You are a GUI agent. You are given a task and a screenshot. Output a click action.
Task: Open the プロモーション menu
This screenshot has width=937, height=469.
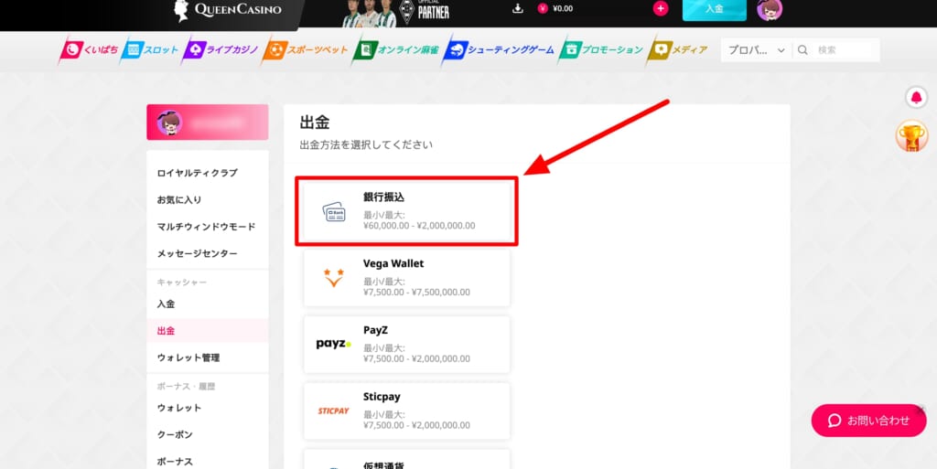tap(601, 50)
